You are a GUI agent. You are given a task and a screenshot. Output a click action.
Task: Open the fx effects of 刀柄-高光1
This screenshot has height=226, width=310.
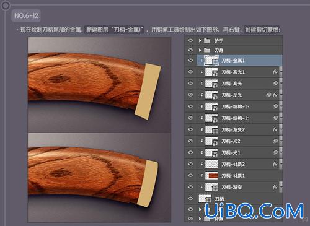click(275, 72)
